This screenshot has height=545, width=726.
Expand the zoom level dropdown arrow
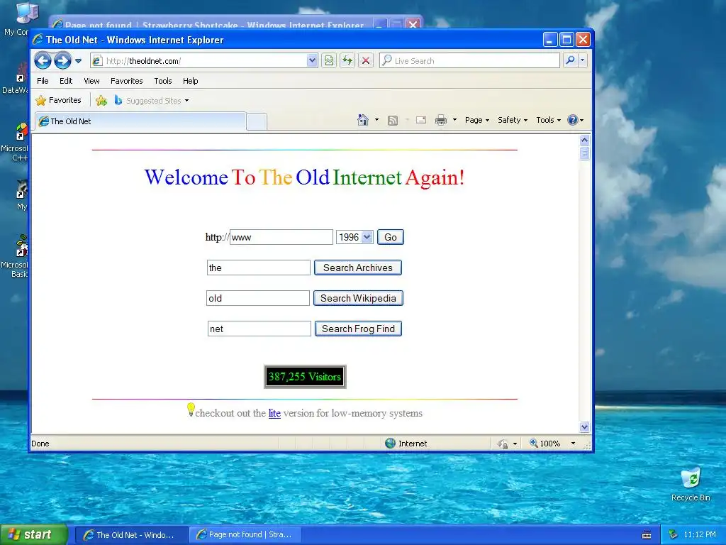click(573, 444)
